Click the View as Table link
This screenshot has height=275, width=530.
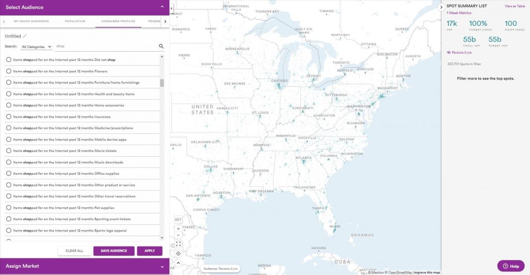(515, 6)
